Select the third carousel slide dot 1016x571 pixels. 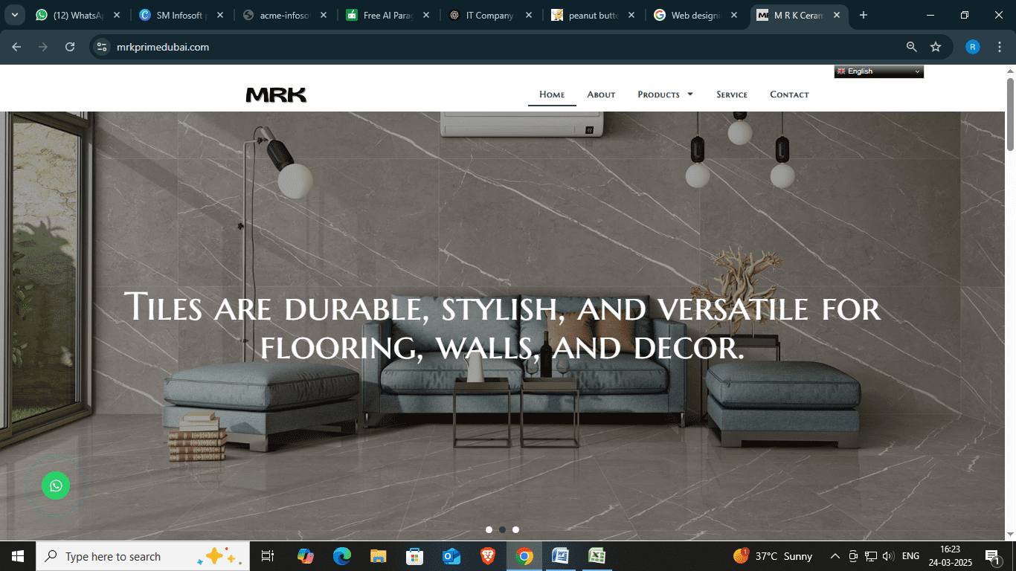point(515,529)
